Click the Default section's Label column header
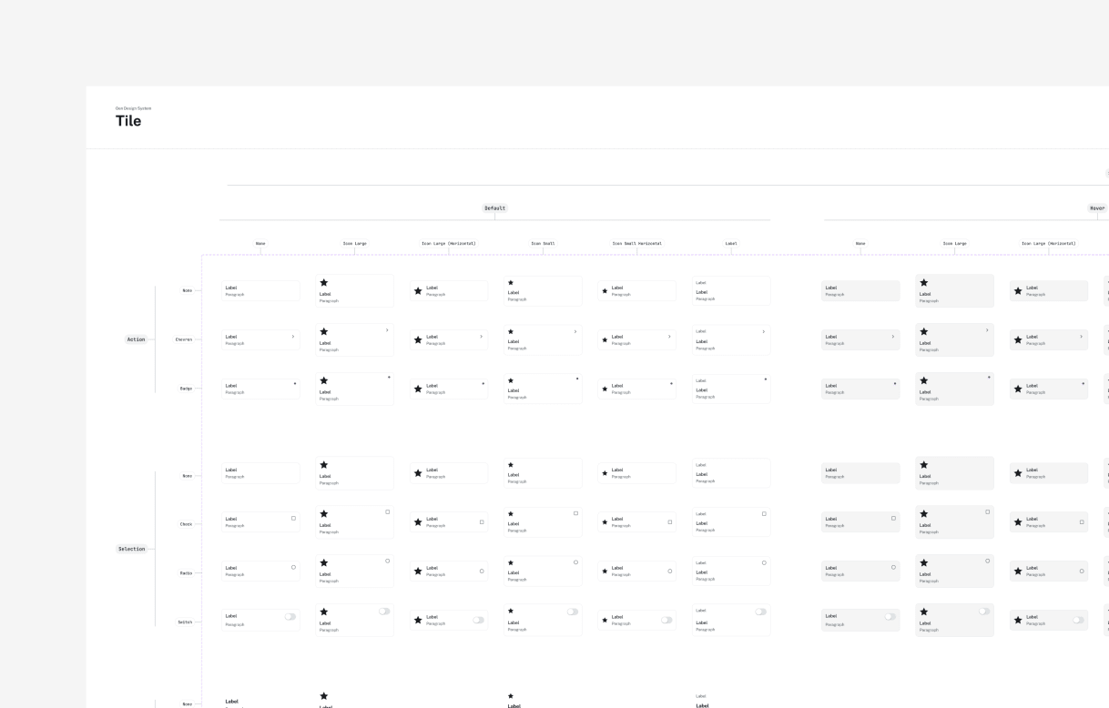Screen dimensions: 1109x708 (x=731, y=244)
